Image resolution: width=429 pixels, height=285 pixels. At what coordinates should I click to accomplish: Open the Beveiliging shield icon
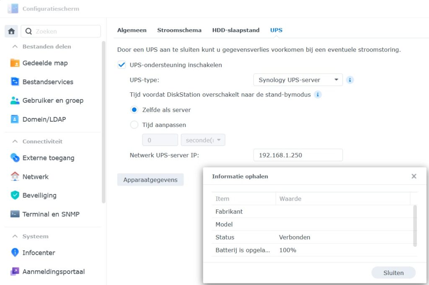point(15,195)
